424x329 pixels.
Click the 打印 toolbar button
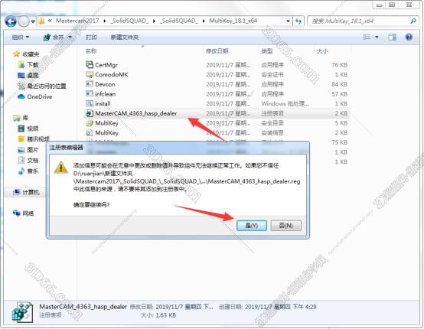(91, 37)
